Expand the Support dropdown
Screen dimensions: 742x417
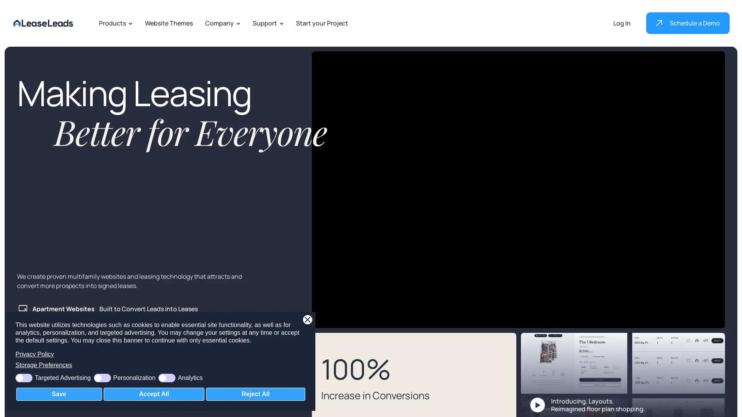[268, 23]
